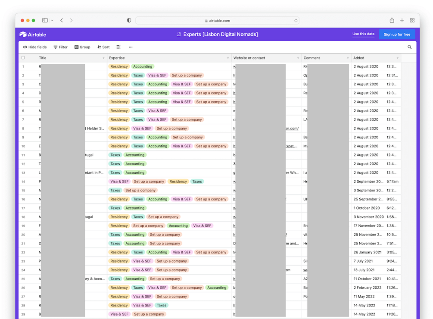This screenshot has height=319, width=433.
Task: Show the tab overview grid icon
Action: coord(412,20)
